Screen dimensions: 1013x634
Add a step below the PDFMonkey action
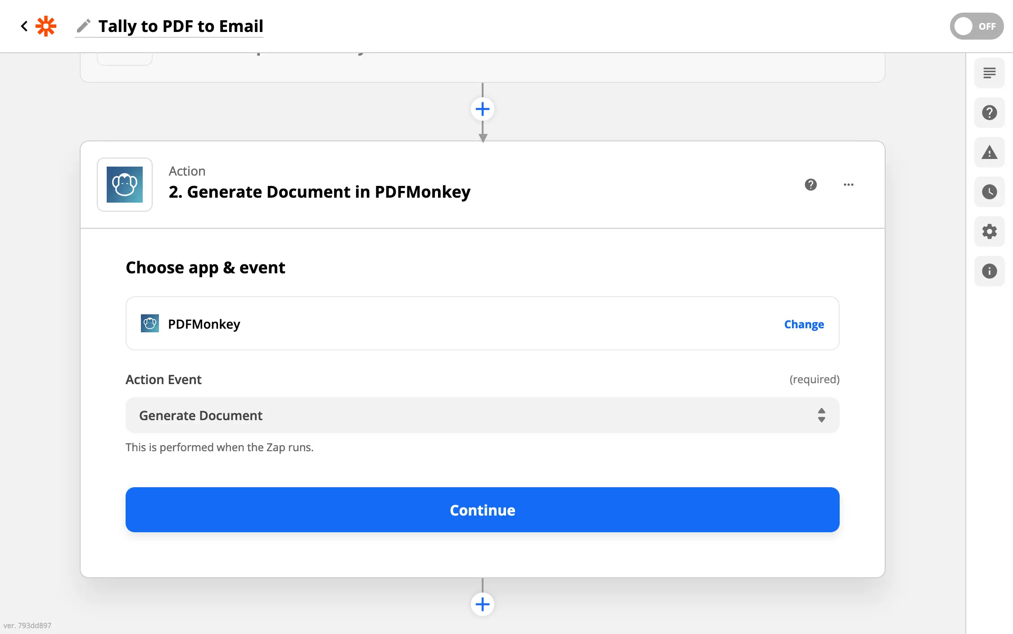pyautogui.click(x=483, y=604)
